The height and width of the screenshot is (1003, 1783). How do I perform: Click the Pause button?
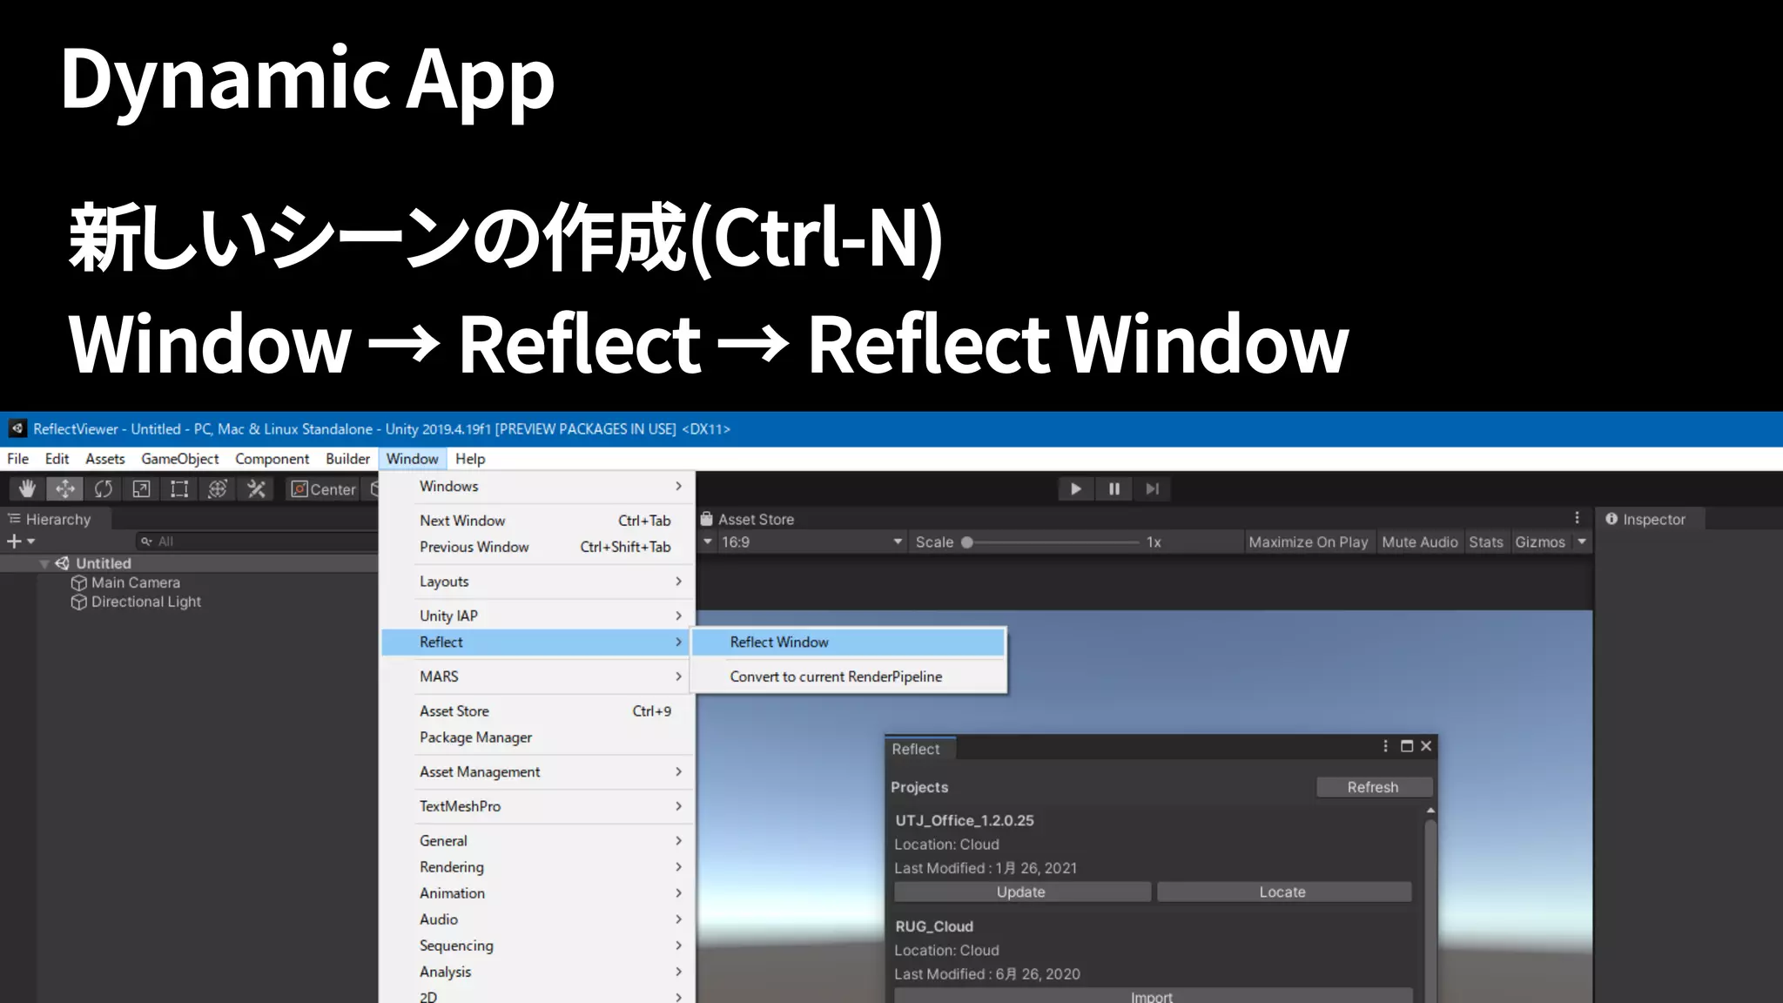tap(1114, 489)
